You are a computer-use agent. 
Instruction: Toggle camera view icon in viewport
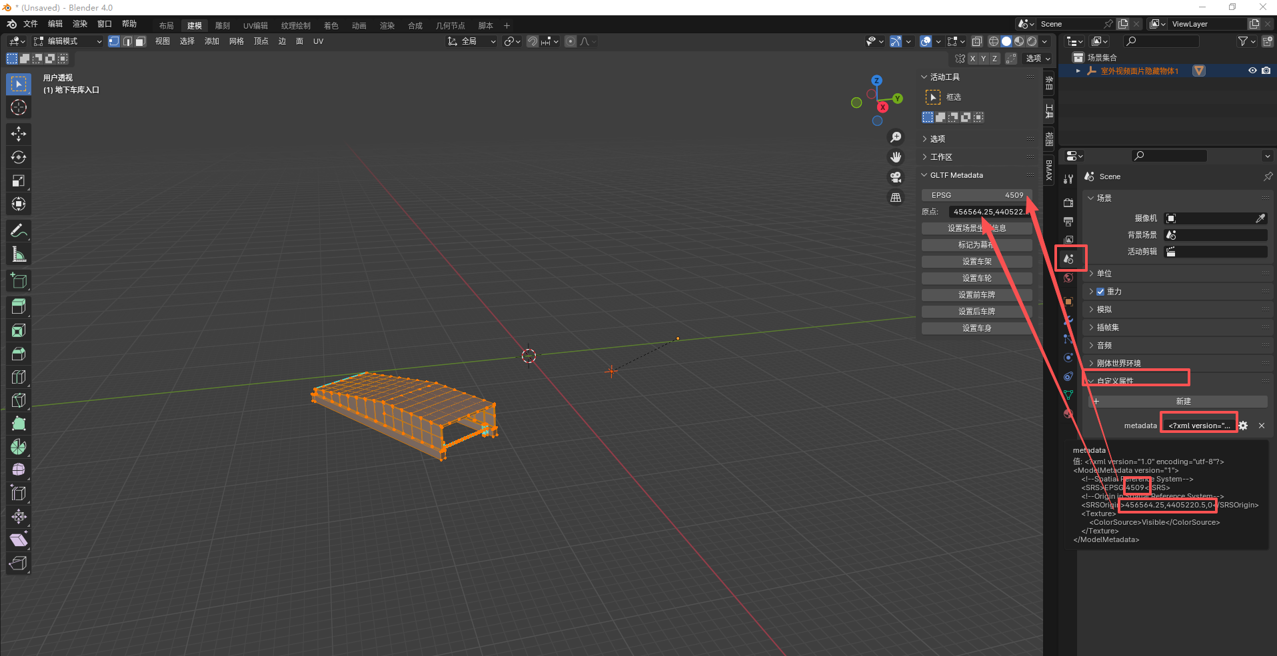click(896, 177)
